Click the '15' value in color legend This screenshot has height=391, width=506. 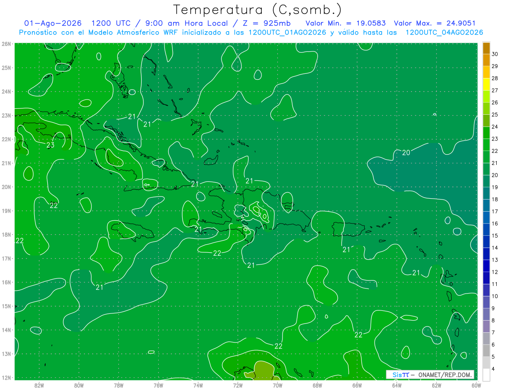[x=495, y=235]
